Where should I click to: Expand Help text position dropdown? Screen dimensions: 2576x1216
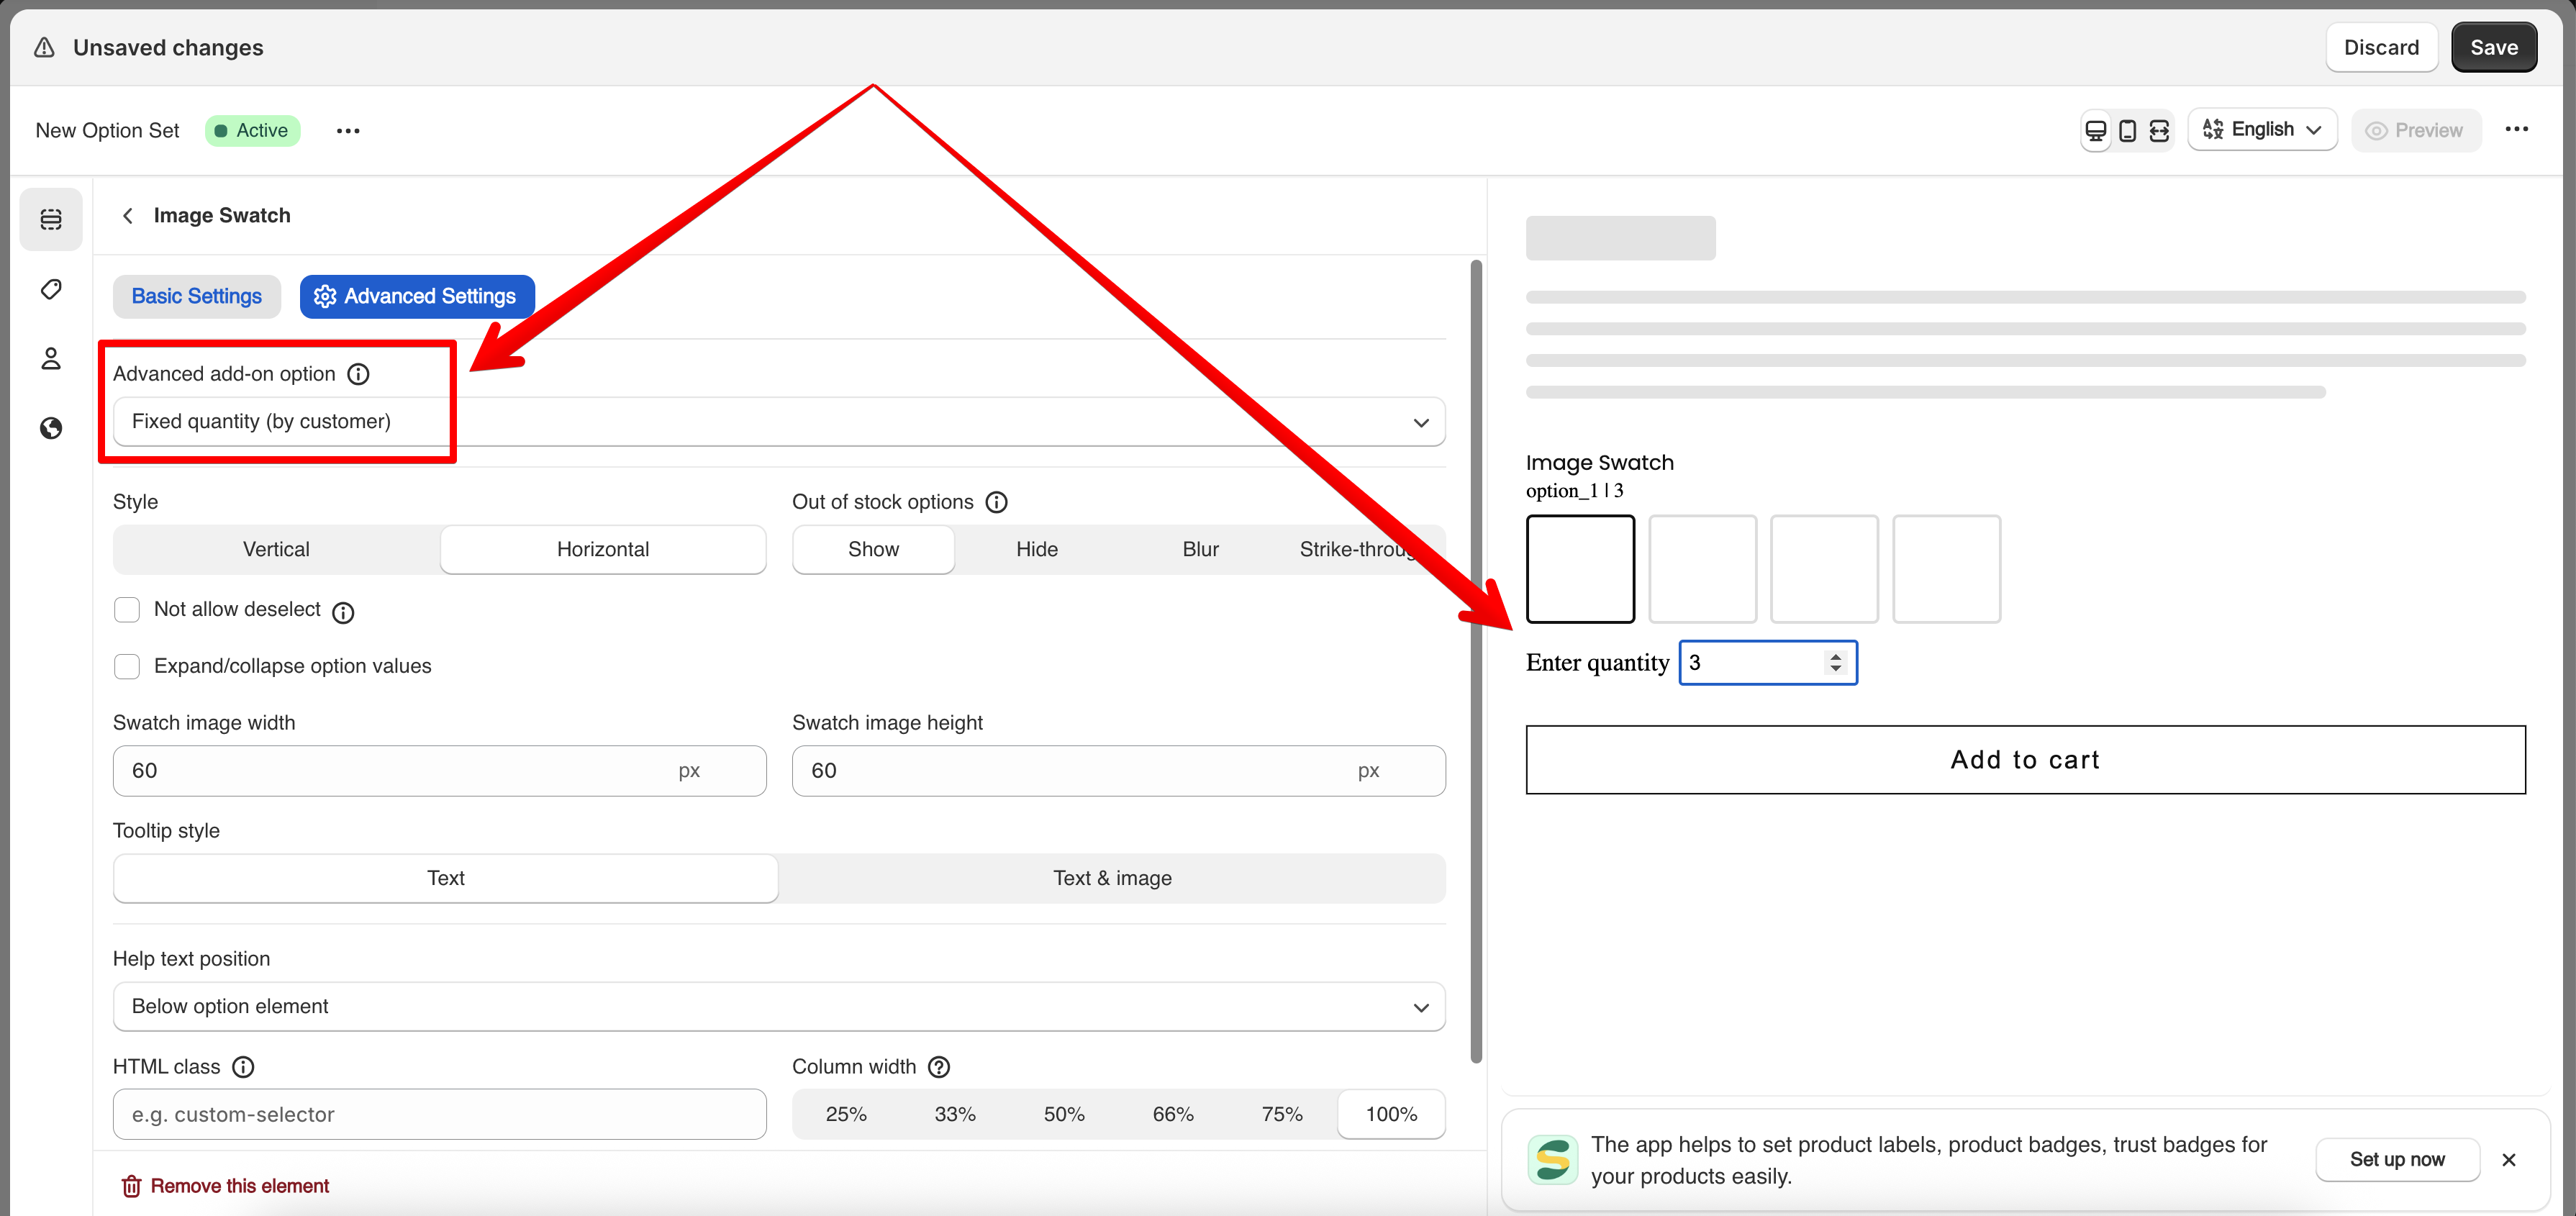tap(778, 1006)
